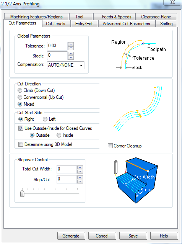Viewport: 182px width, 244px height.
Task: Increase Tolerance with the up arrow
Action: click(x=71, y=44)
